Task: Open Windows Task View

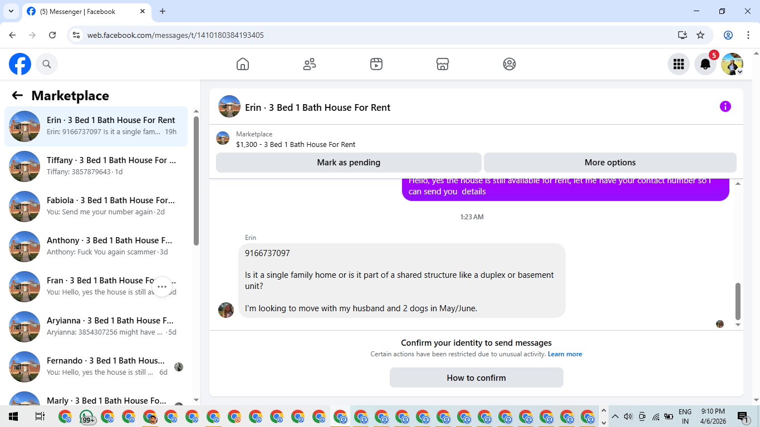Action: tap(40, 416)
